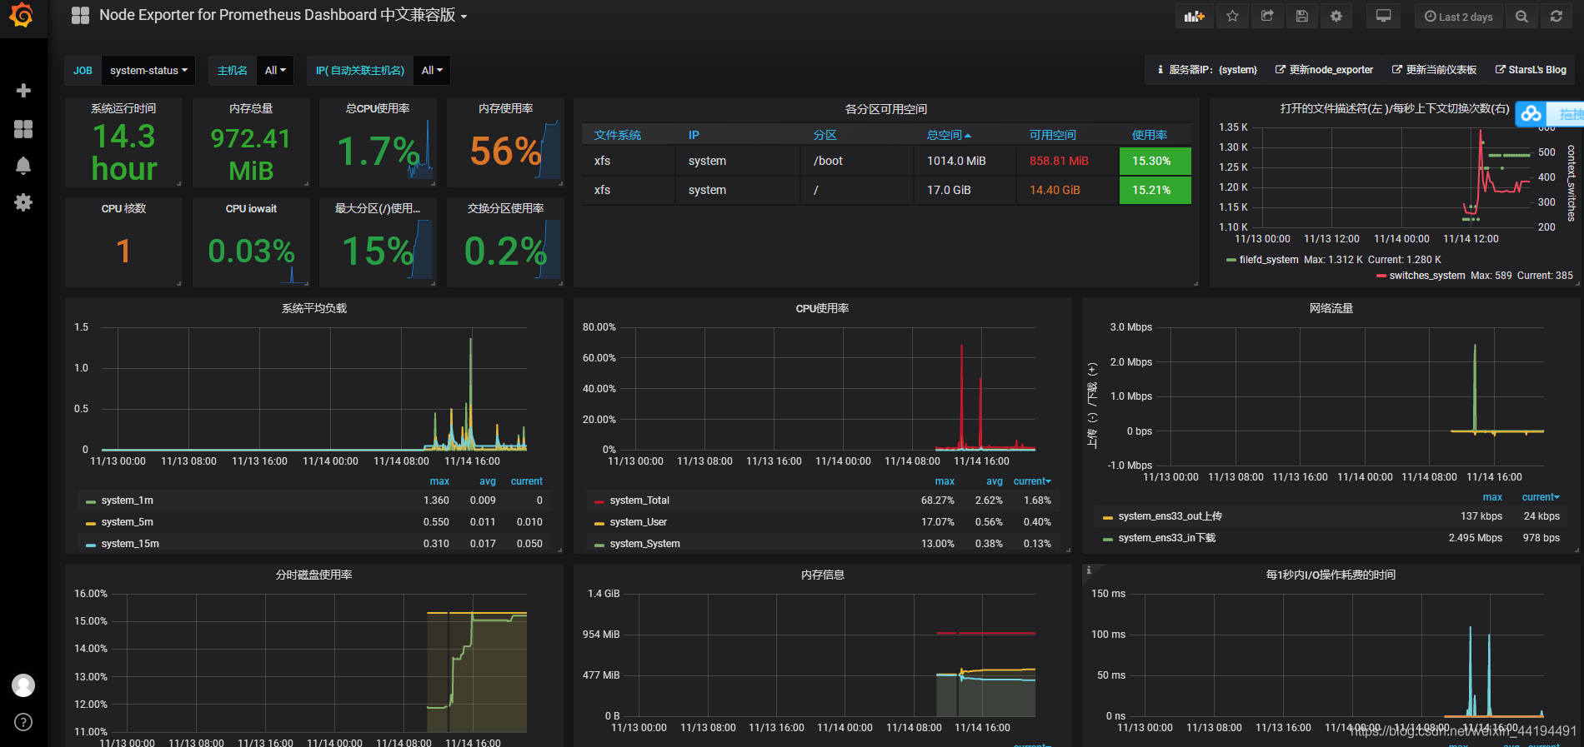
Task: Open the Help question mark icon
Action: (x=23, y=722)
